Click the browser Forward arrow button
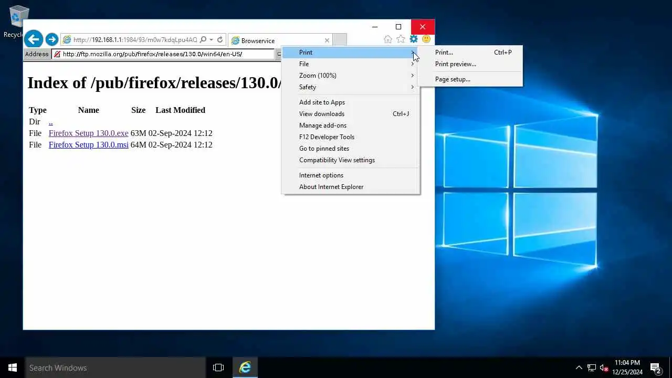The width and height of the screenshot is (672, 378). pyautogui.click(x=51, y=39)
